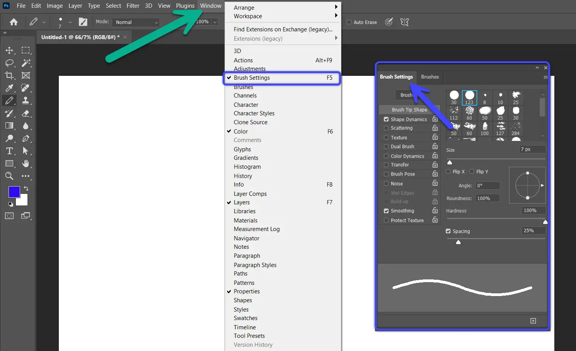
Task: Select the Gradient tool
Action: coord(9,126)
